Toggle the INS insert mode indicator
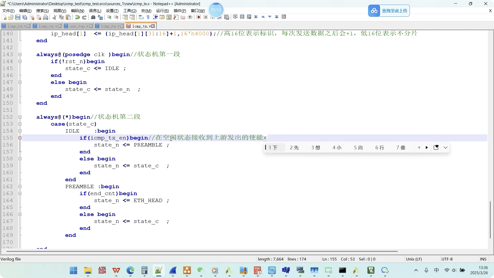This screenshot has height=278, width=494. click(x=483, y=259)
